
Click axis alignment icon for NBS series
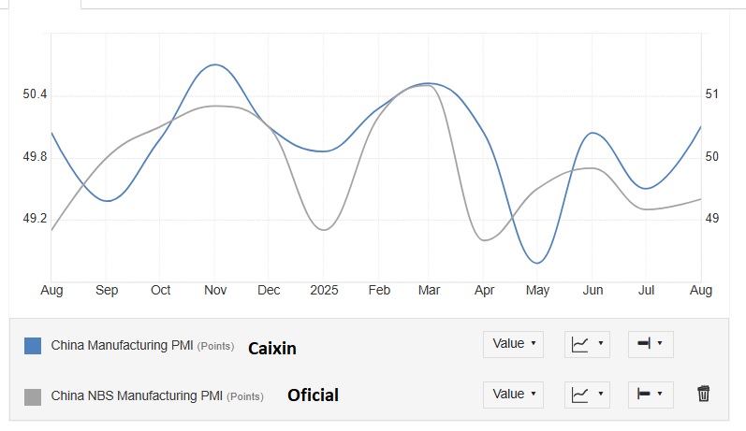(x=650, y=395)
